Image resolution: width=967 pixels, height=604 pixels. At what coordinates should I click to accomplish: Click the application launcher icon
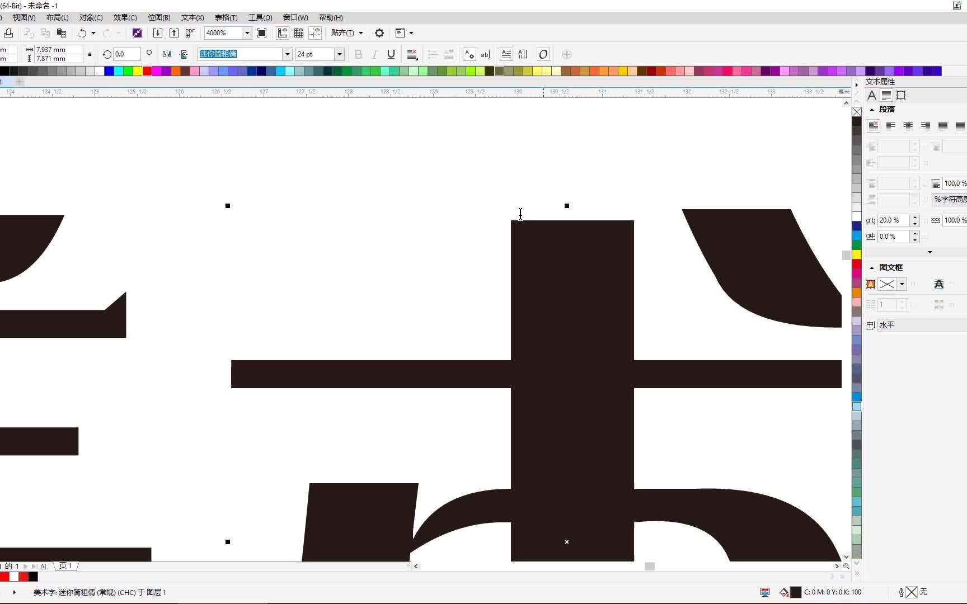coord(400,33)
